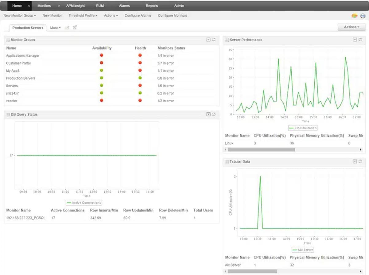Image resolution: width=369 pixels, height=275 pixels.
Task: Click Configure Alarms link
Action: click(138, 15)
